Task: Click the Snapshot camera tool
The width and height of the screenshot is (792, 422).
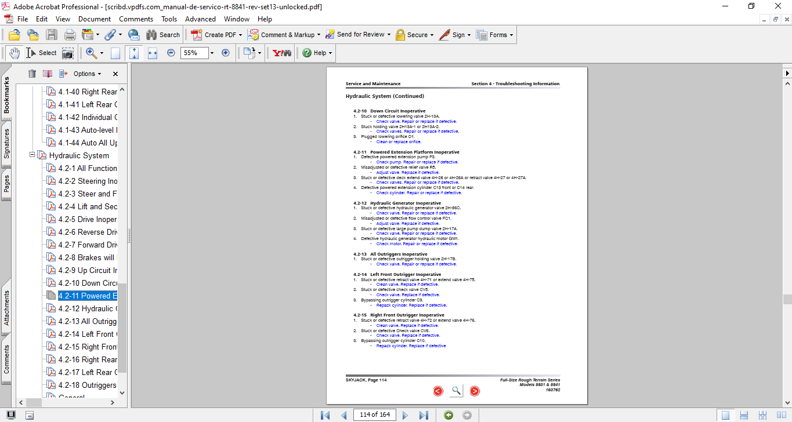Action: [x=68, y=53]
